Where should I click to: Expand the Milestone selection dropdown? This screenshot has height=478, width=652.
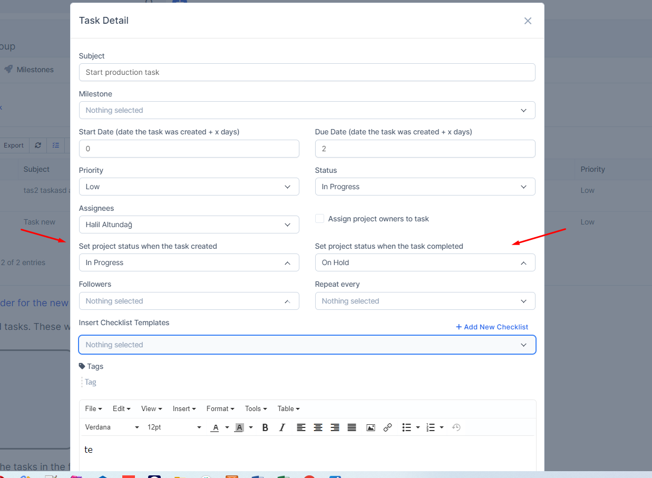click(307, 110)
